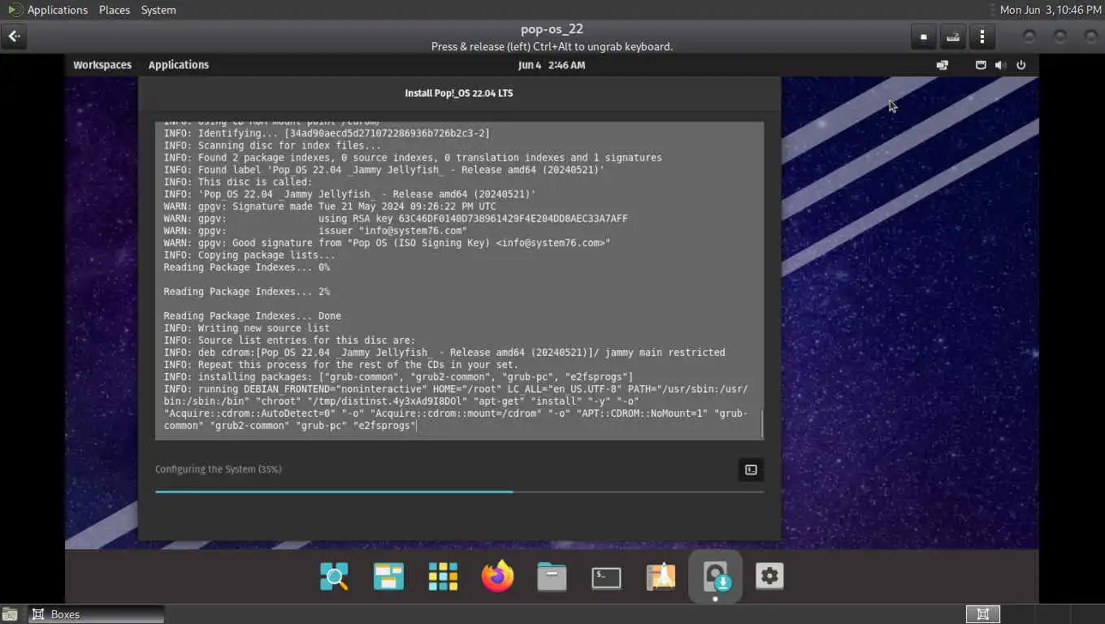1105x624 pixels.
Task: Click the 'Found 2 package indexes' log line
Action: [413, 158]
